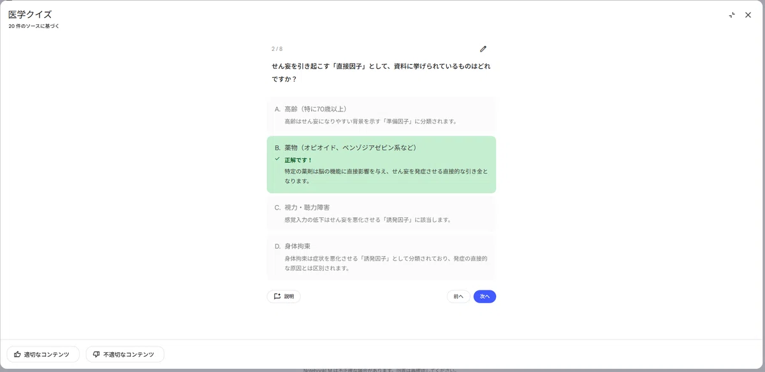Viewport: 765px width, 372px height.
Task: Click explanation text 感覚入力の低下はせん妄を悪化させる
Action: click(x=368, y=220)
